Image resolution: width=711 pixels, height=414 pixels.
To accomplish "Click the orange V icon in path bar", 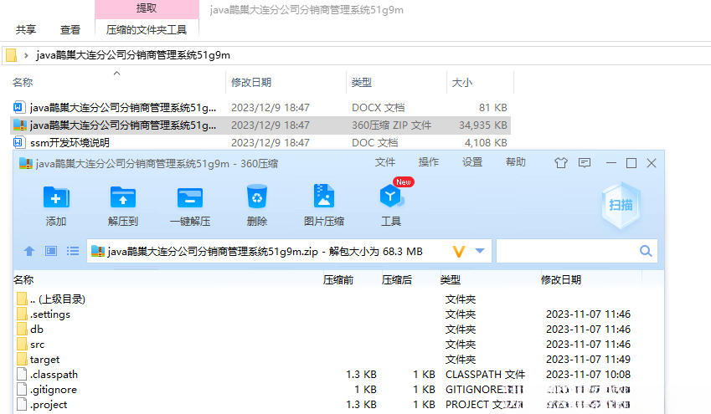I will pyautogui.click(x=459, y=252).
